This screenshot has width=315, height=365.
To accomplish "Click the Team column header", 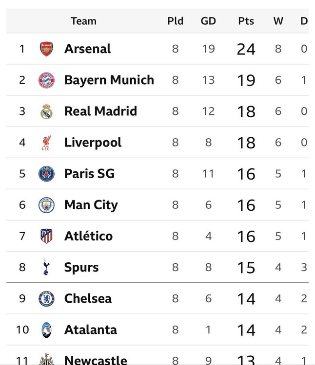I will pyautogui.click(x=83, y=21).
